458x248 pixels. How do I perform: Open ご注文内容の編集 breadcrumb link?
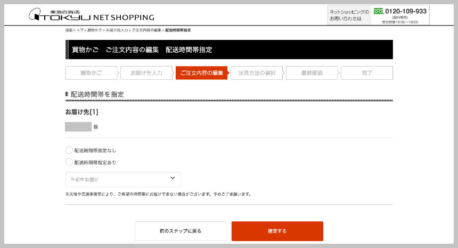146,30
